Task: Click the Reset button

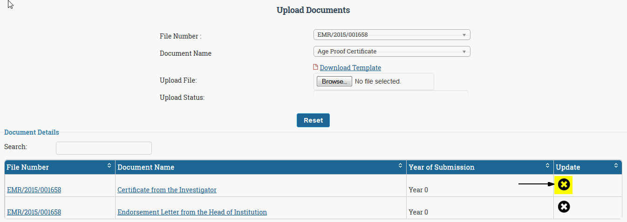Action: tap(313, 120)
